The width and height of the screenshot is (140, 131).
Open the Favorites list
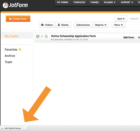click(x=13, y=50)
